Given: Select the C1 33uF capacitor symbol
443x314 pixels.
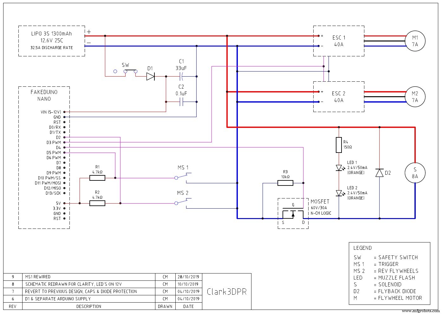Looking at the screenshot, I should point(181,76).
